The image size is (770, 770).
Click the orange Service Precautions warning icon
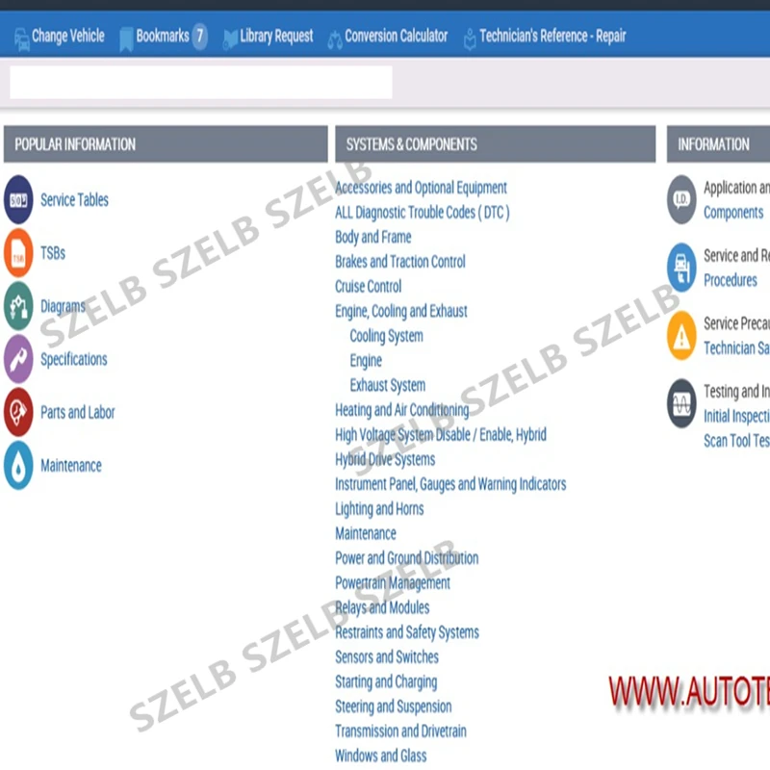point(681,335)
